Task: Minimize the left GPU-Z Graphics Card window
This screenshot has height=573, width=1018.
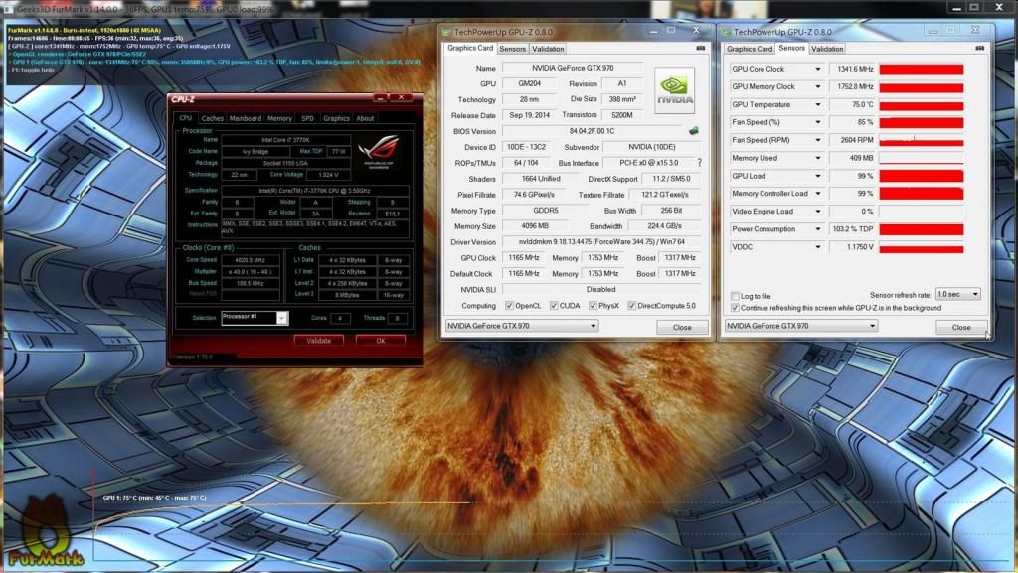Action: click(653, 31)
